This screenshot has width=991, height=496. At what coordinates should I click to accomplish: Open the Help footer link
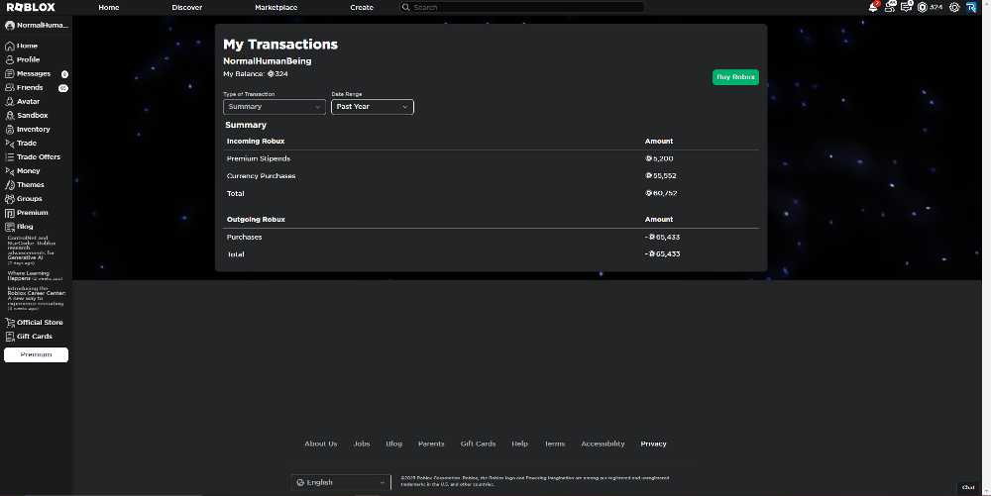(x=519, y=444)
